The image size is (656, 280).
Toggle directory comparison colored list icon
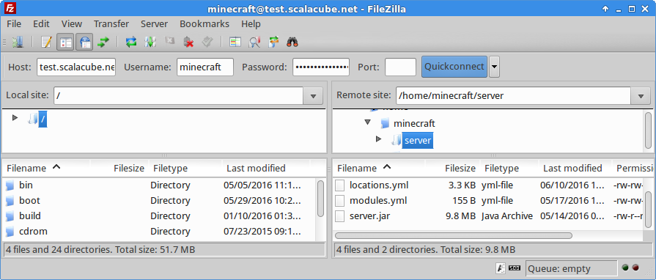pyautogui.click(x=235, y=42)
